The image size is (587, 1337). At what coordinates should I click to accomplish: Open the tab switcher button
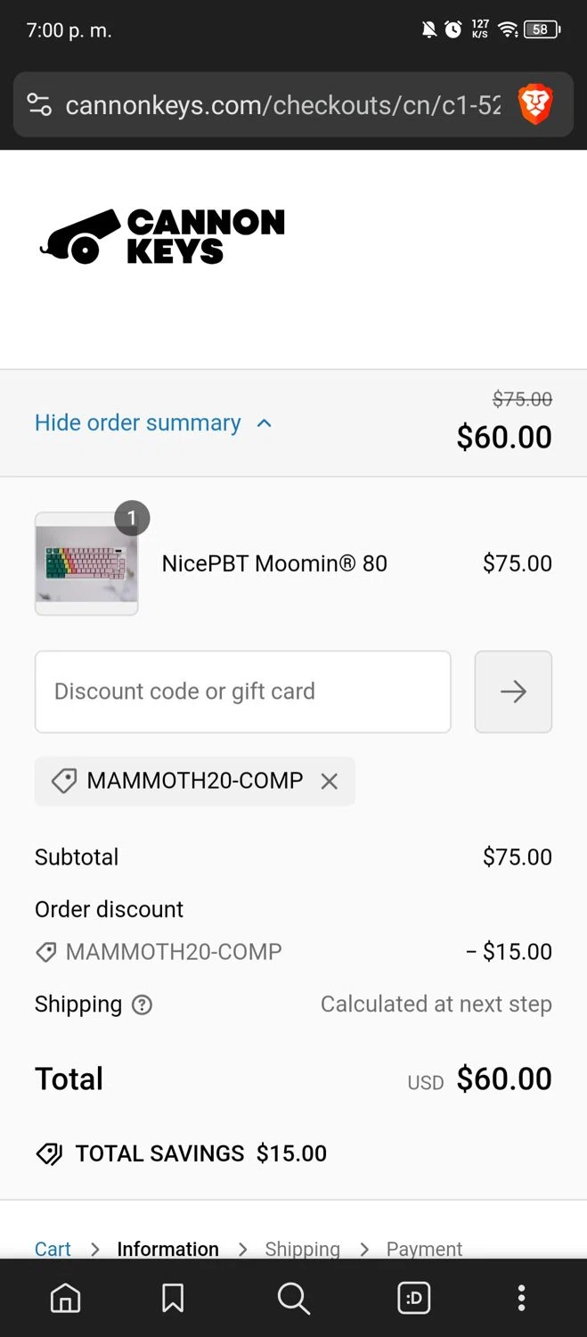pos(414,1298)
